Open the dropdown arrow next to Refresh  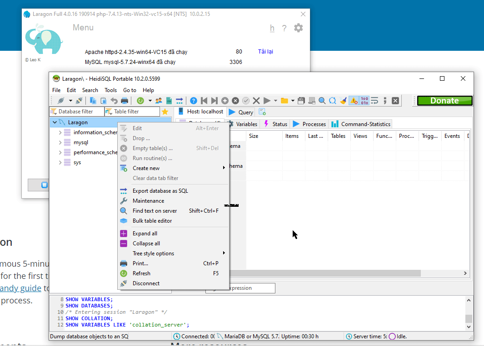click(150, 100)
